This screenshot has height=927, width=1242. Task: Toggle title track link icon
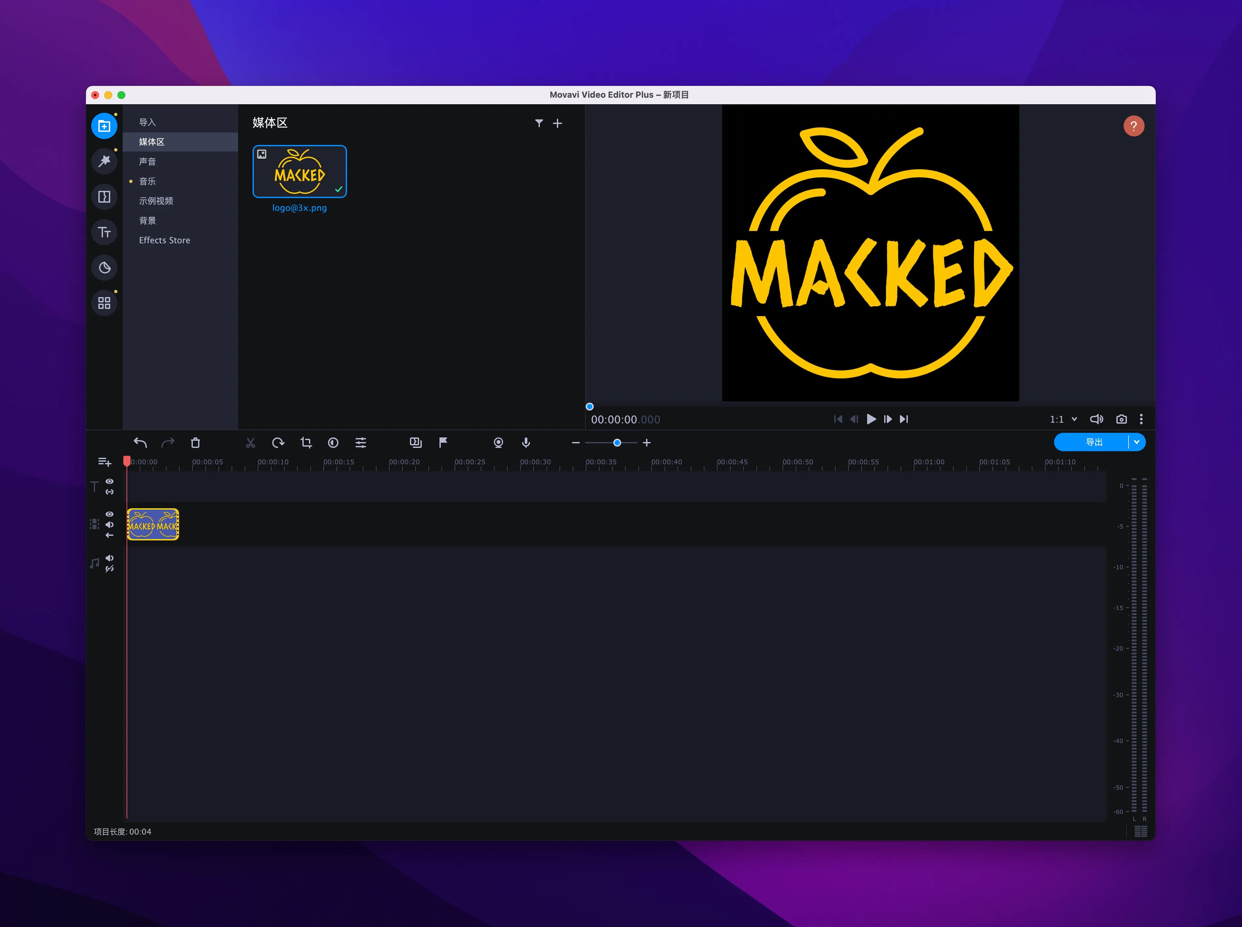(x=110, y=492)
